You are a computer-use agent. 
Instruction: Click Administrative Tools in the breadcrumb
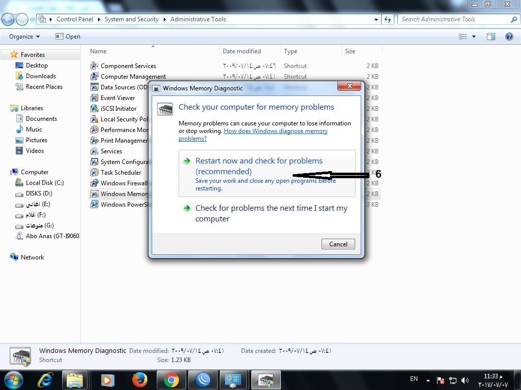pos(198,19)
